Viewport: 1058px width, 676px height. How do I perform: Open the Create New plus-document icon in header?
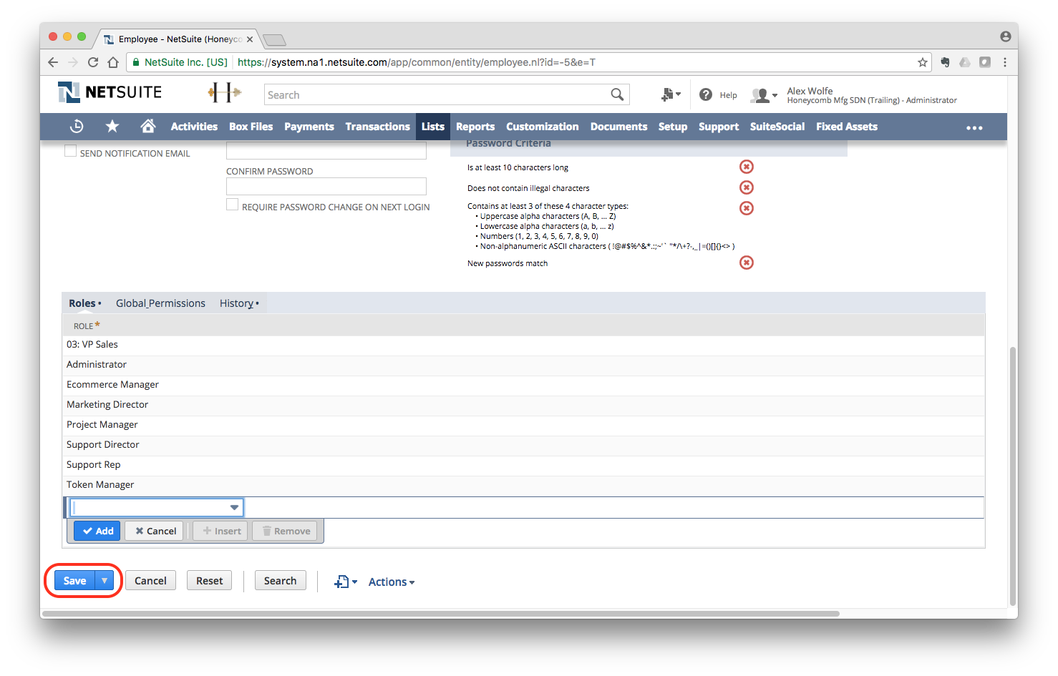(671, 94)
